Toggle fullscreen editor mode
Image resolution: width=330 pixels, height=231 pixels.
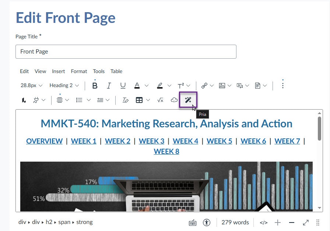point(306,223)
